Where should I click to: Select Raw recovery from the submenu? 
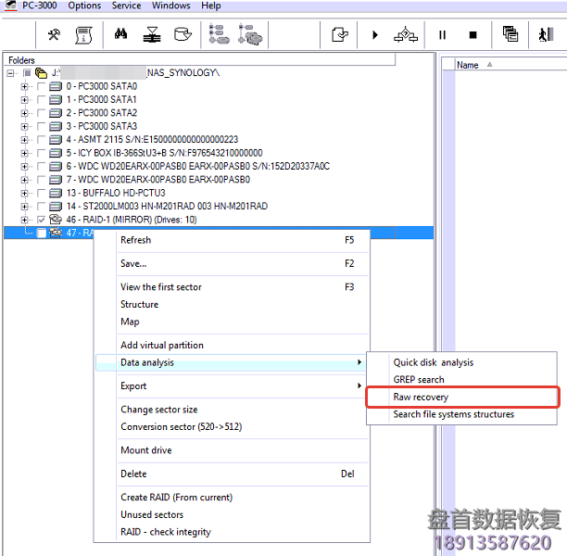421,397
